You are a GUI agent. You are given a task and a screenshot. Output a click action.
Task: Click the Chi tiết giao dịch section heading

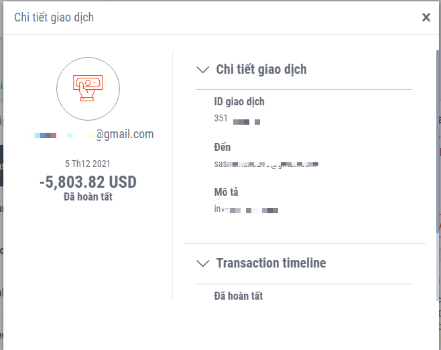[x=261, y=69]
